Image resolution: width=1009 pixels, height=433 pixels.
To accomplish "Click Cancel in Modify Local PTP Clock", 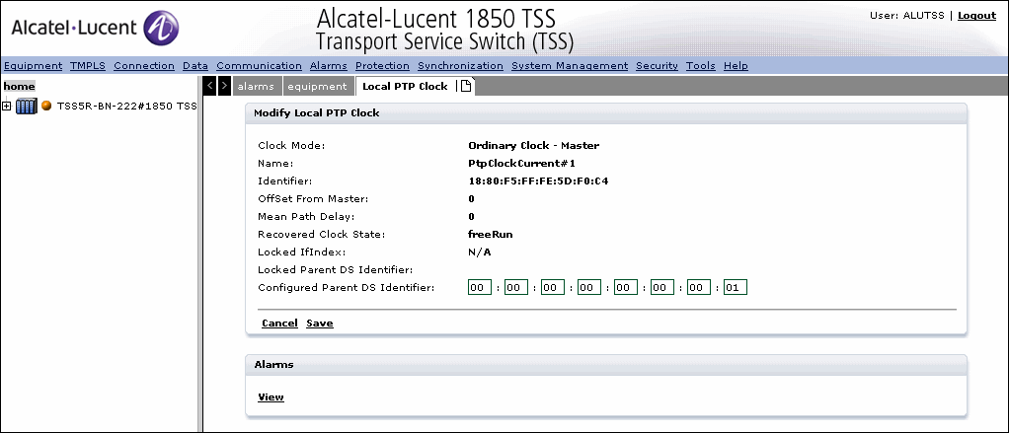I will click(279, 324).
